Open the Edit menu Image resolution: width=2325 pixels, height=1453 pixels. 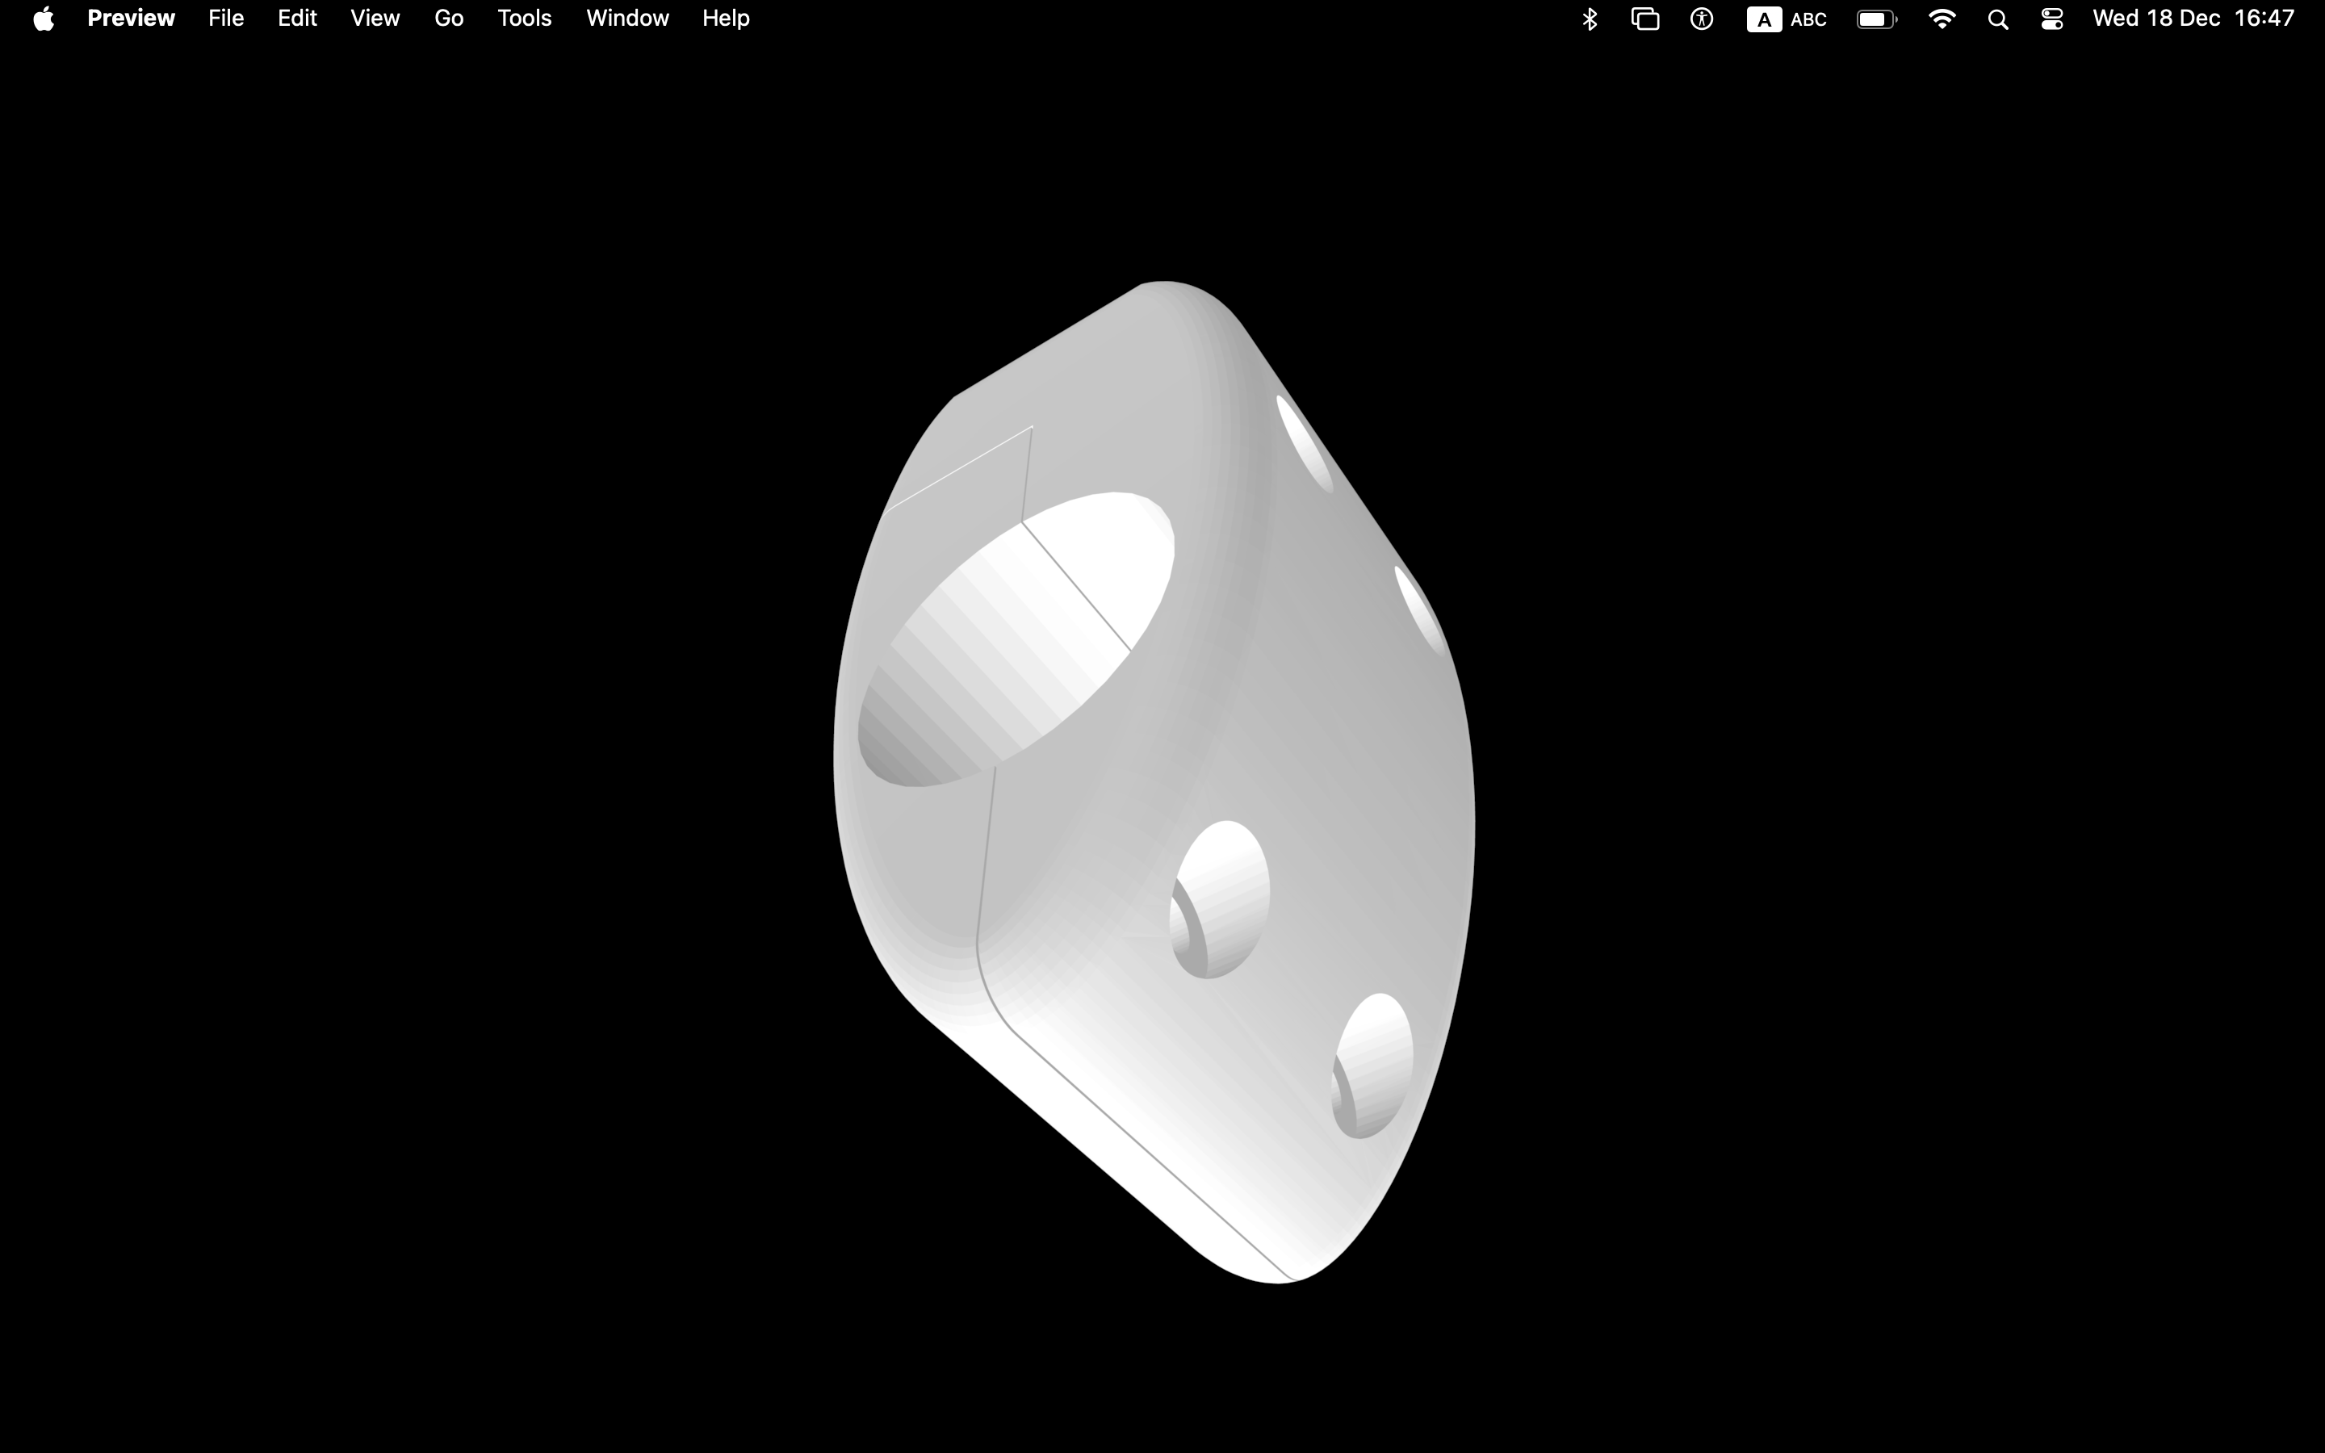point(297,19)
